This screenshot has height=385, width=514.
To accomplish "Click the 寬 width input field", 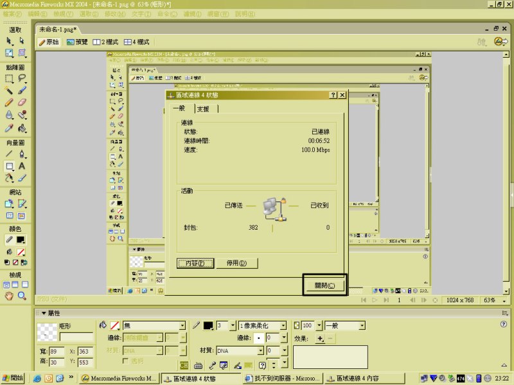I will coord(57,351).
